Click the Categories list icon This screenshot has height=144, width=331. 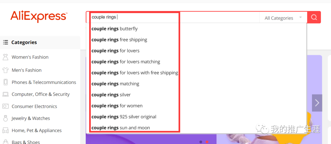(6, 42)
